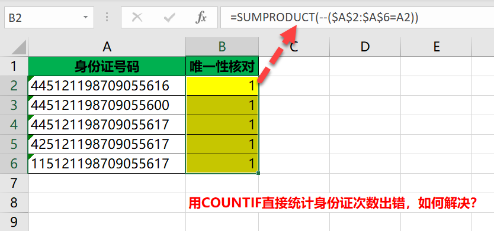The image size is (494, 231).
Task: Select header cell 身份证号码
Action: tap(107, 66)
